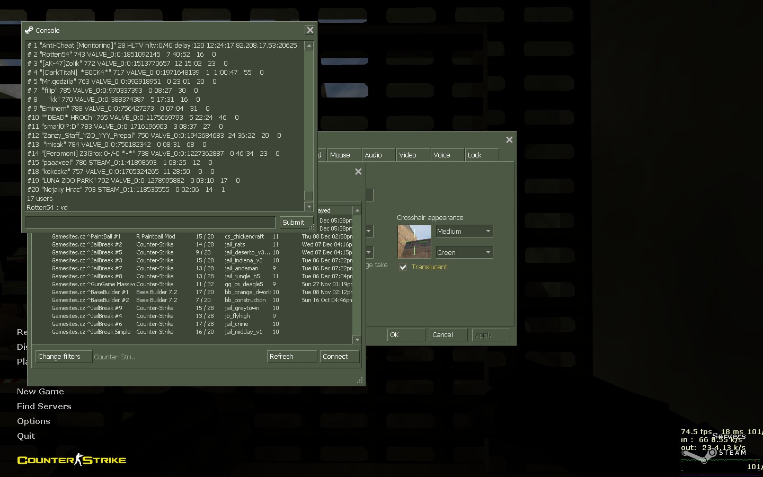
Task: Click the crosshair preview image
Action: pos(414,242)
